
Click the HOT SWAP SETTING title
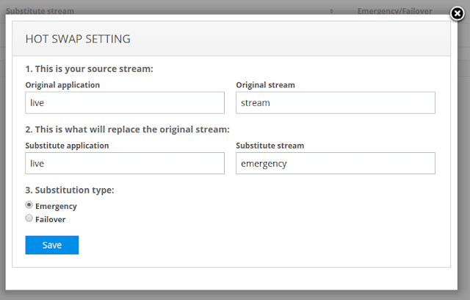pos(78,38)
